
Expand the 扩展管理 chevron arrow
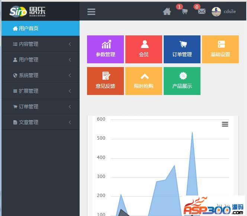(x=70, y=91)
